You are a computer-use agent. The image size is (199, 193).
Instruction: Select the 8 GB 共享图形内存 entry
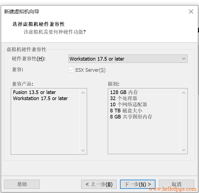coord(131,117)
